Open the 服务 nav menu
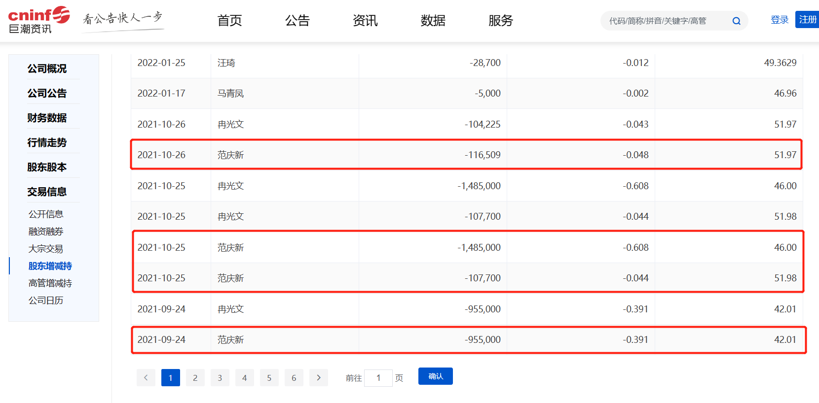Viewport: 819px width, 403px height. click(501, 21)
